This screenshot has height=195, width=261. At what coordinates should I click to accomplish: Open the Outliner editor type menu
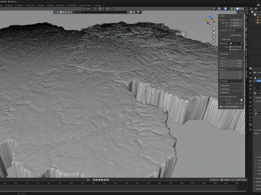point(251,9)
